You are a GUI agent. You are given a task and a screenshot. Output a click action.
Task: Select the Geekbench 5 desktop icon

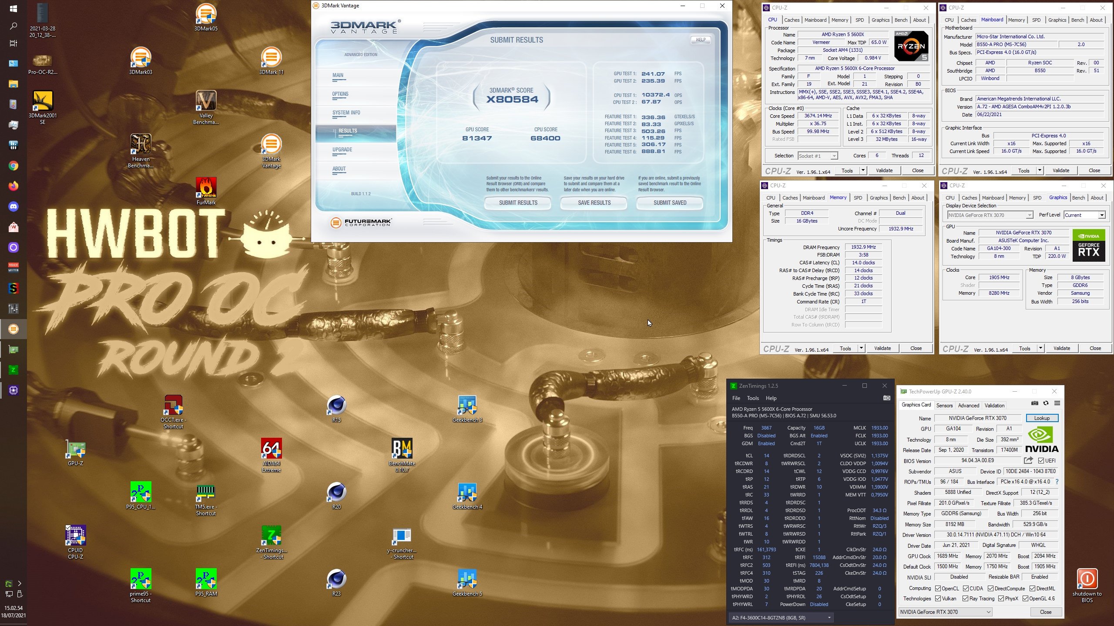467,583
